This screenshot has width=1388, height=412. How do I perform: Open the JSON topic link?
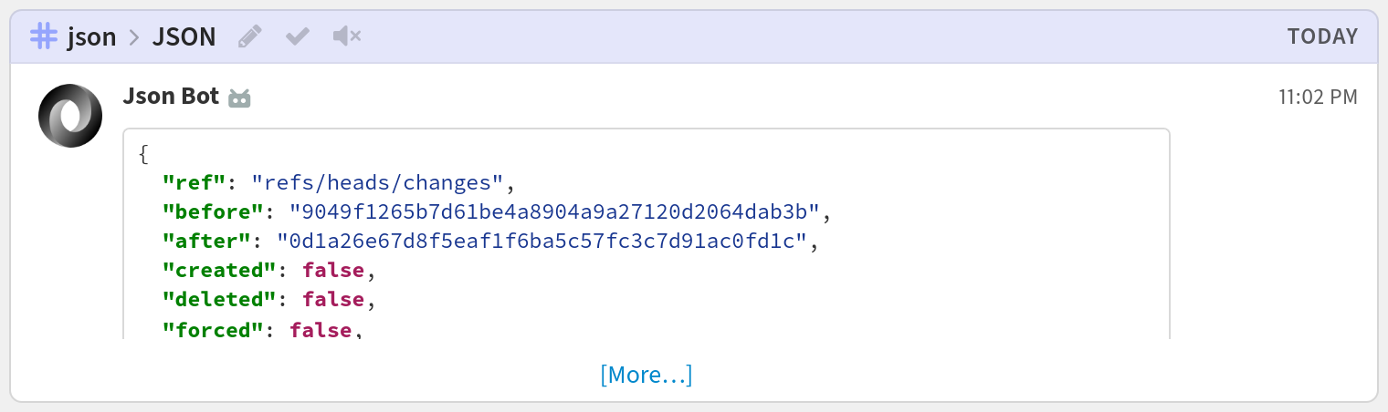[x=184, y=36]
